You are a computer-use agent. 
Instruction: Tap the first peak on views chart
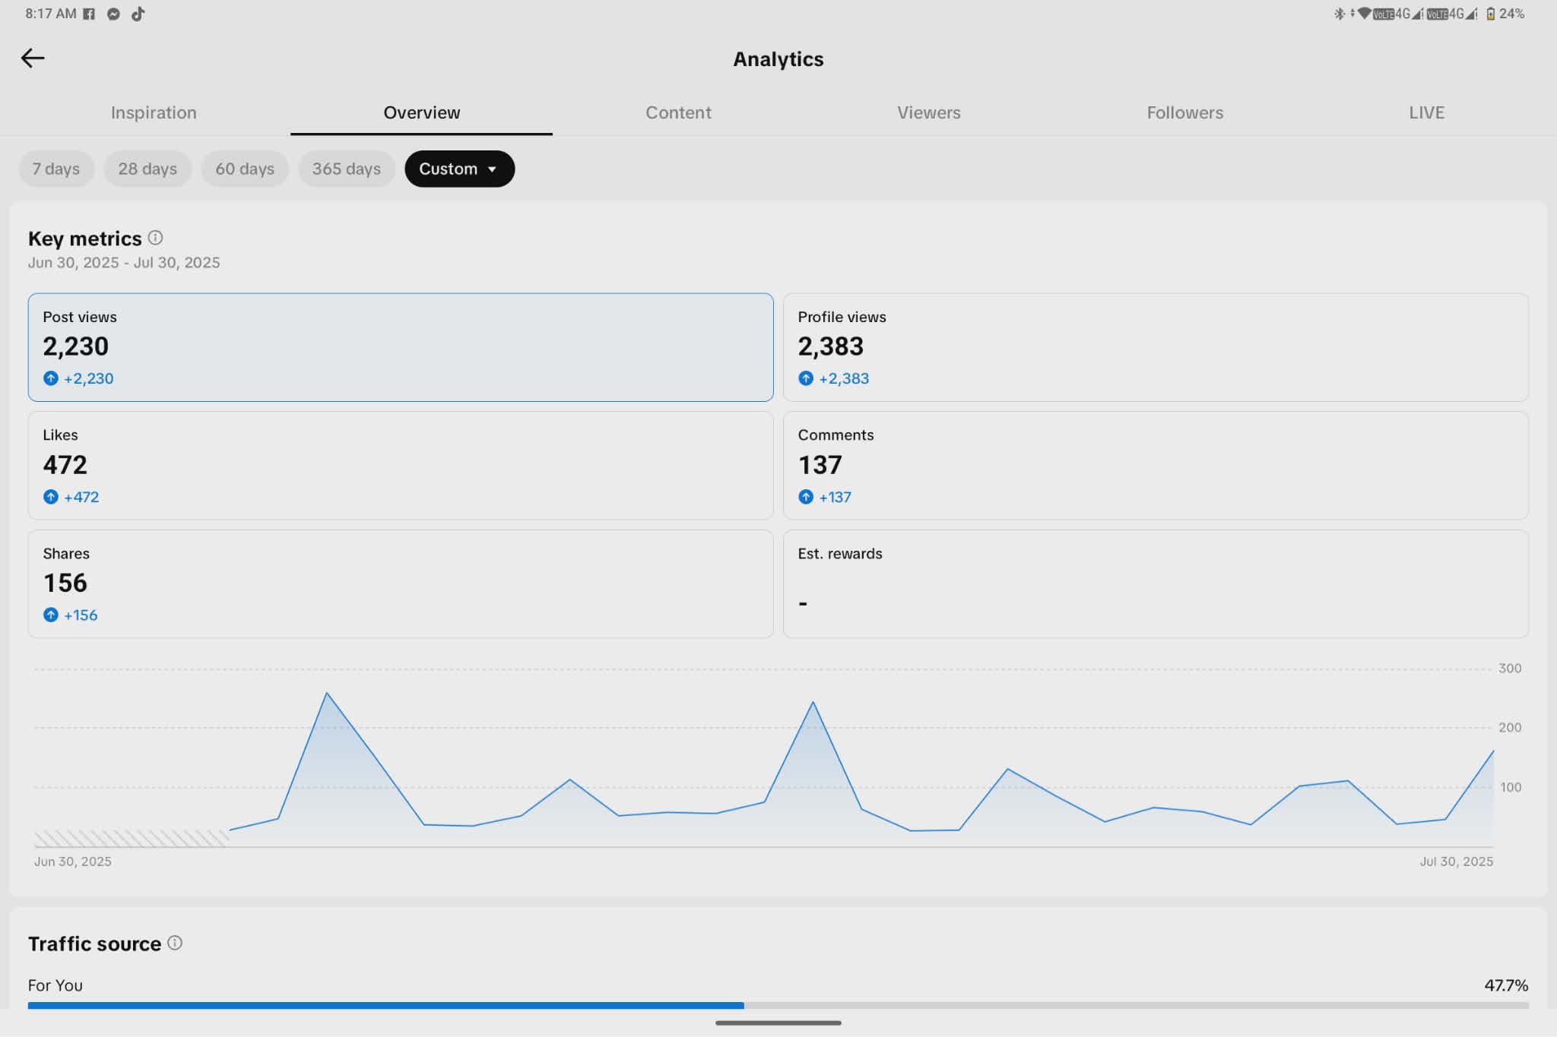(326, 693)
